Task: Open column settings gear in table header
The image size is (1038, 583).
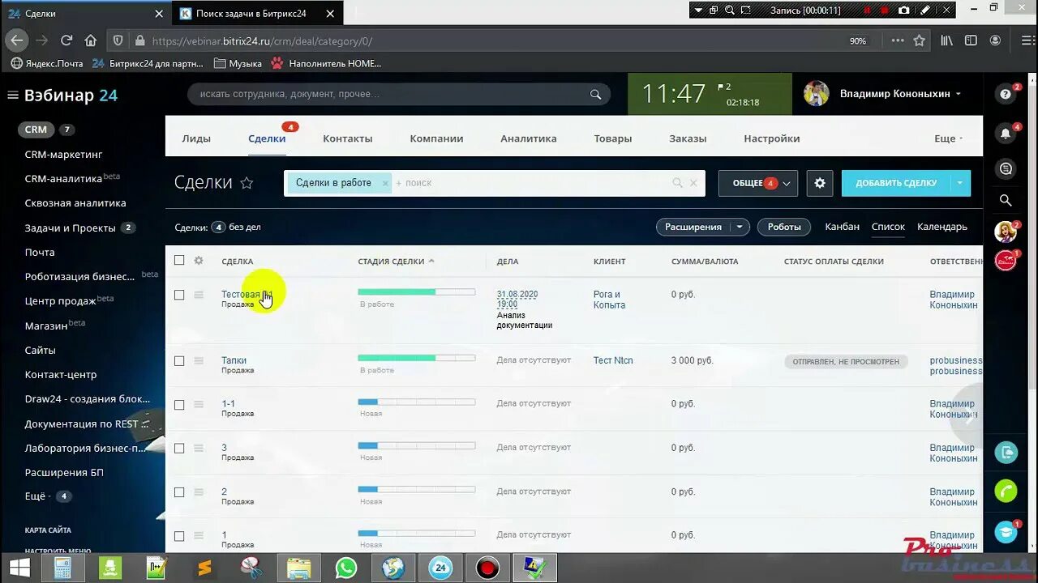Action: [x=199, y=261]
